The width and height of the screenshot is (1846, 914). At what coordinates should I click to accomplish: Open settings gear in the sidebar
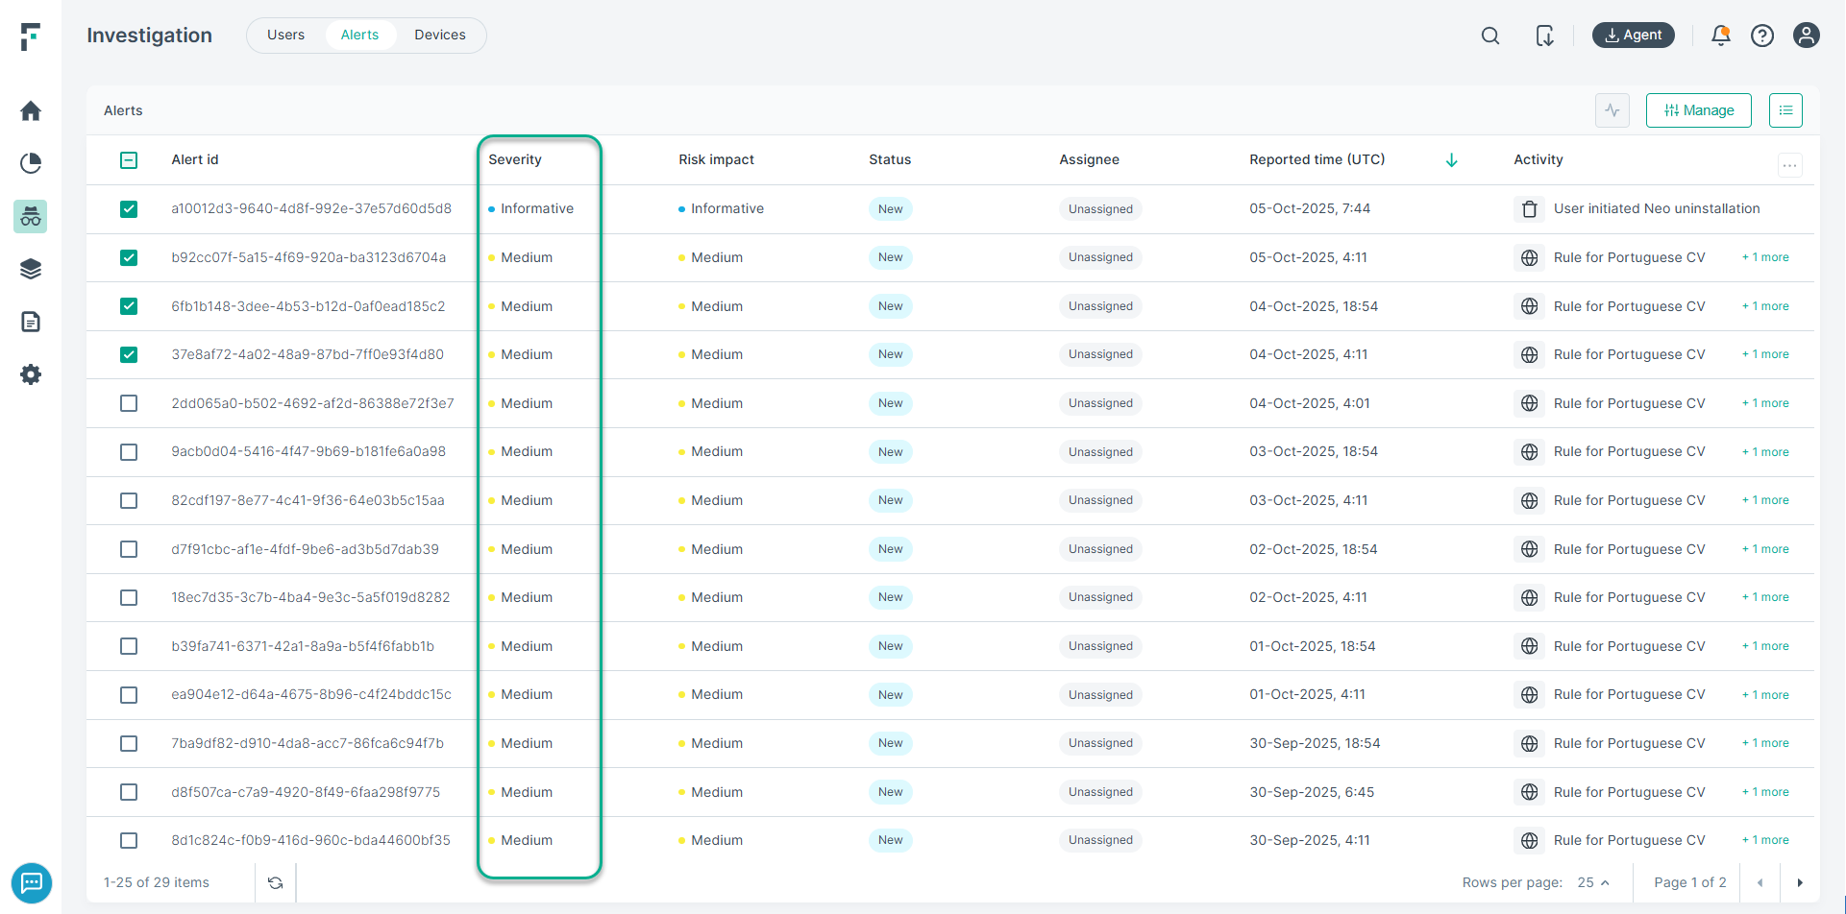click(x=31, y=374)
